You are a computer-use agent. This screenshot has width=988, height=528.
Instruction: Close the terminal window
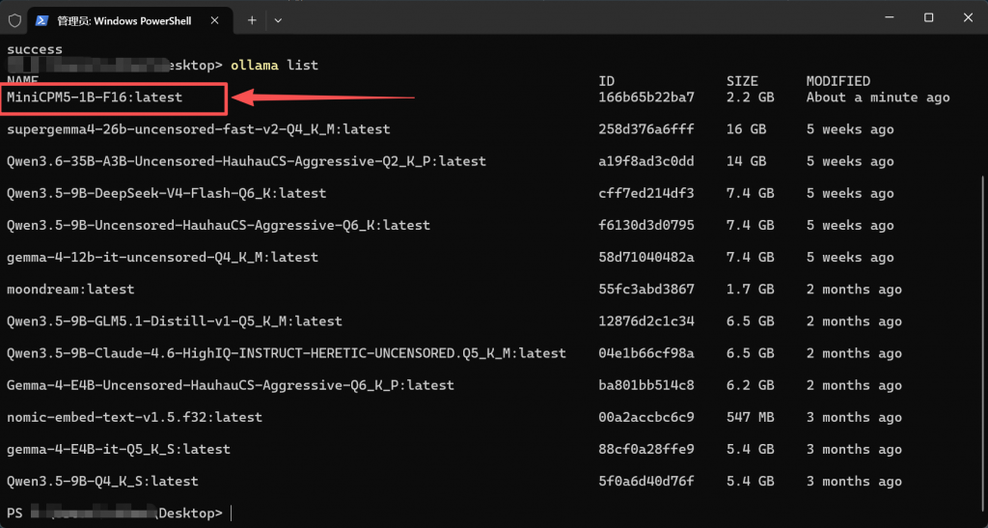tap(968, 18)
